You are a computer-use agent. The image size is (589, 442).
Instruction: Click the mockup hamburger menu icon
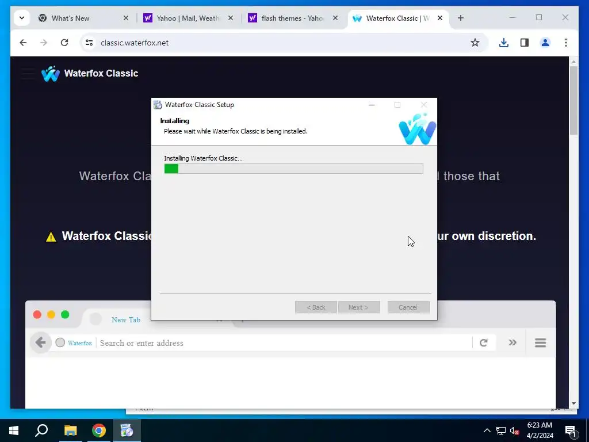tap(540, 343)
